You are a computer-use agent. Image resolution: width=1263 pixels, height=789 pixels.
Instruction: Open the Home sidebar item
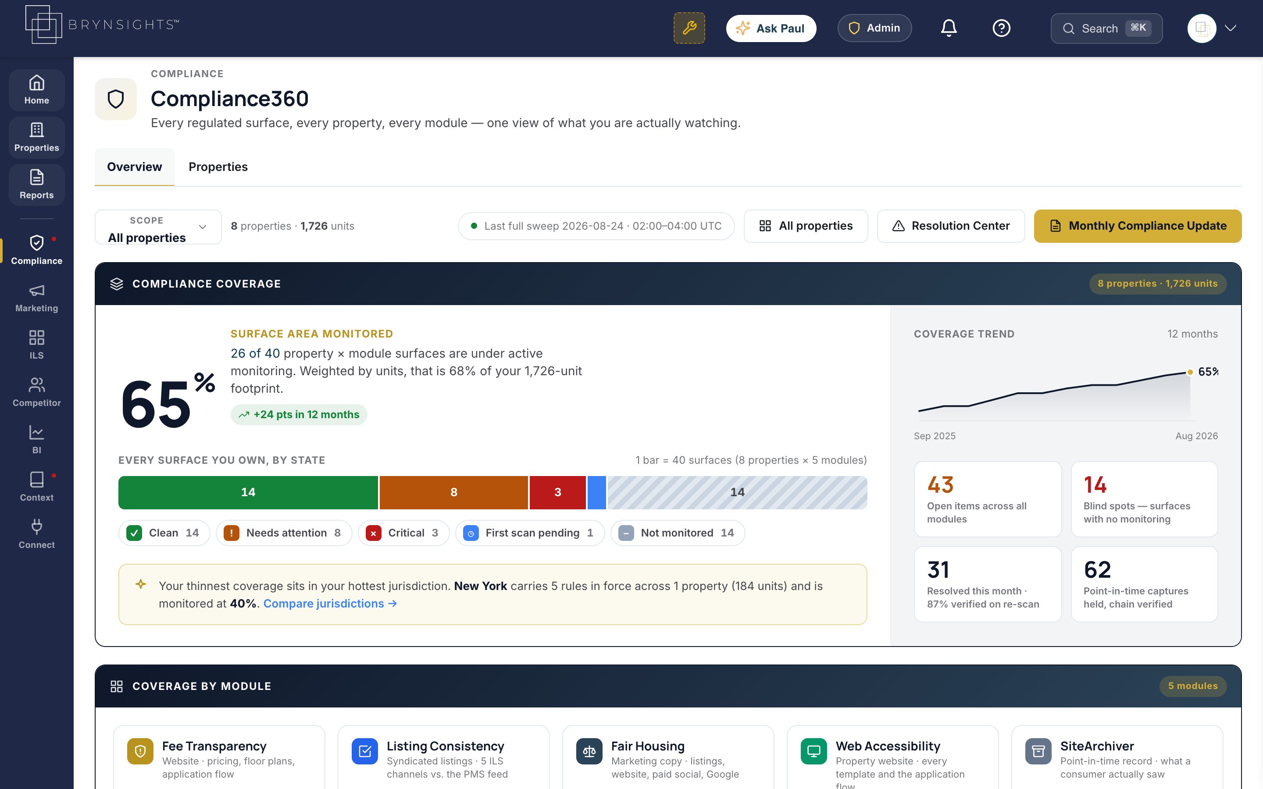(x=36, y=90)
